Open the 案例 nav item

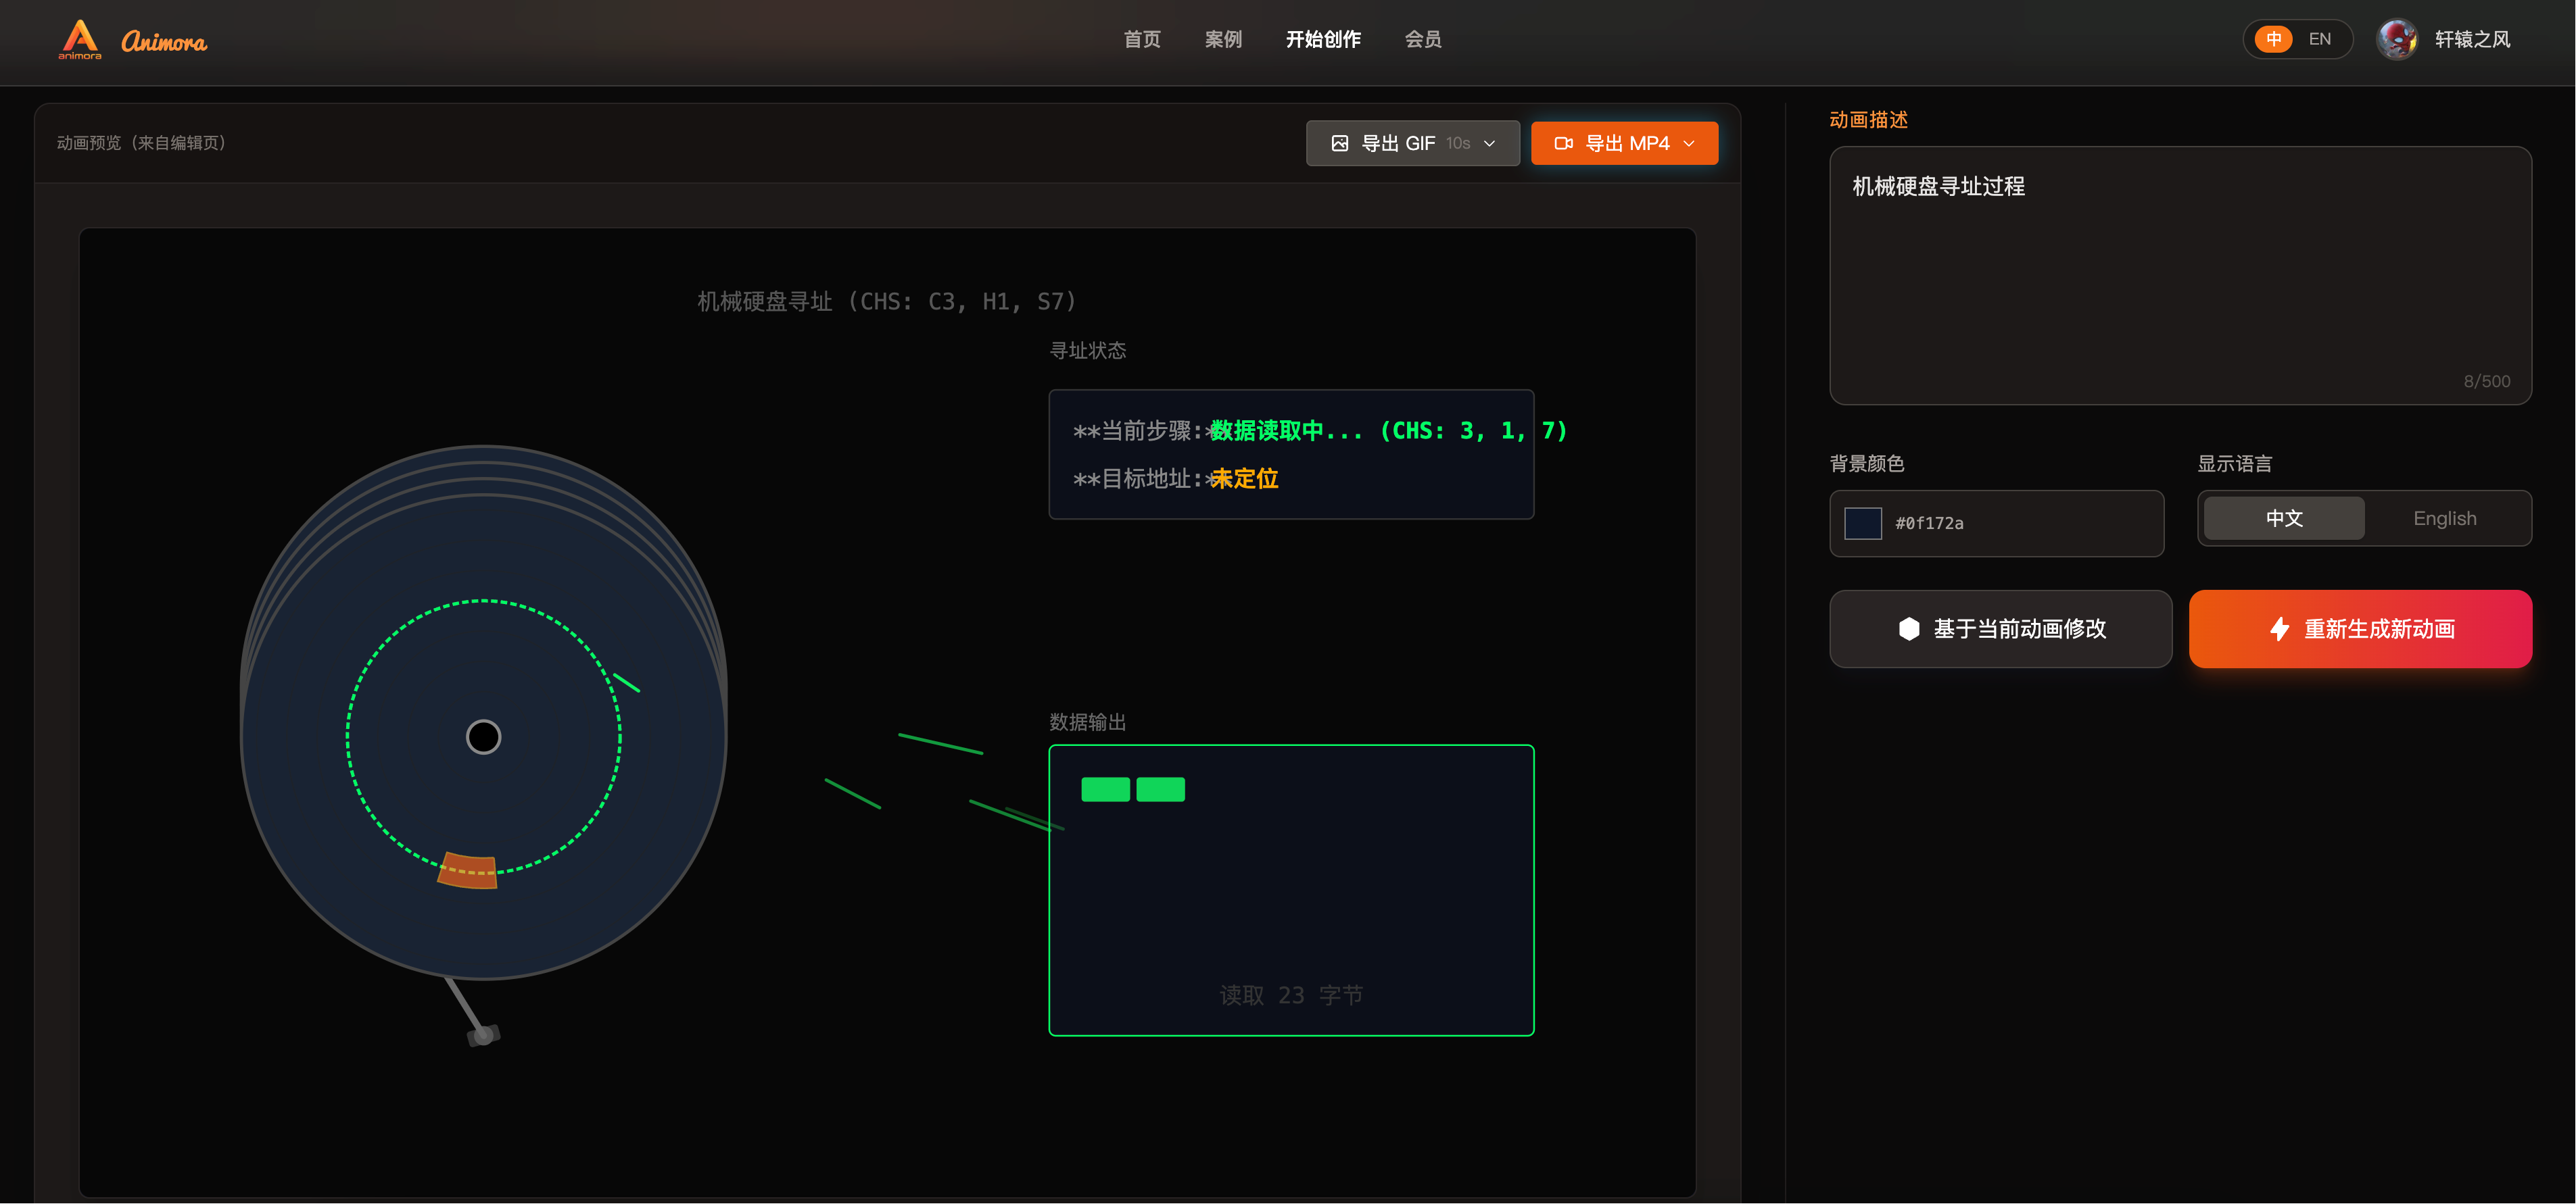1223,40
